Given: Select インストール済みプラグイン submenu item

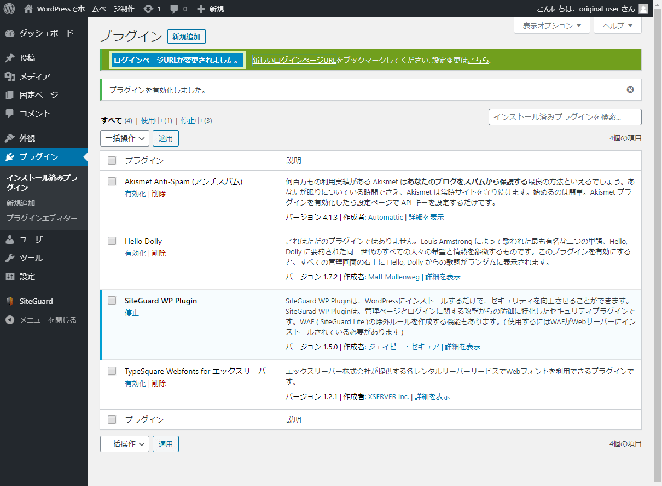Looking at the screenshot, I should (42, 183).
